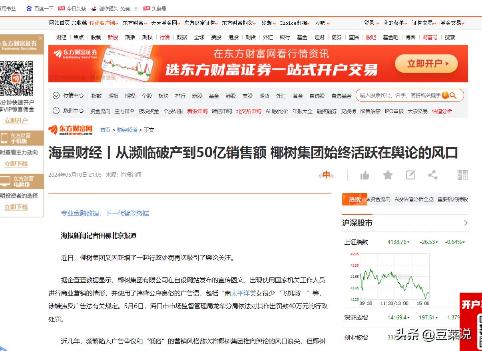The width and height of the screenshot is (482, 351).
Task: Click 立即开户 banner button
Action: (x=426, y=64)
